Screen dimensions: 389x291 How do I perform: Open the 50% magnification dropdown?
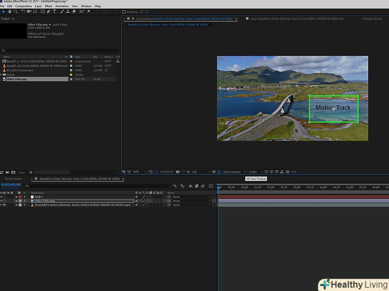coord(138,172)
